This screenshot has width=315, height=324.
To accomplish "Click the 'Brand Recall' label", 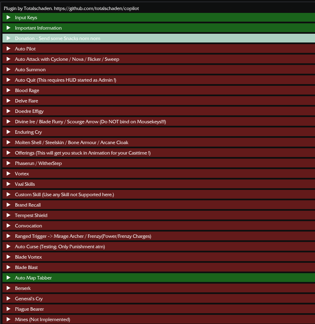I will pyautogui.click(x=27, y=205).
